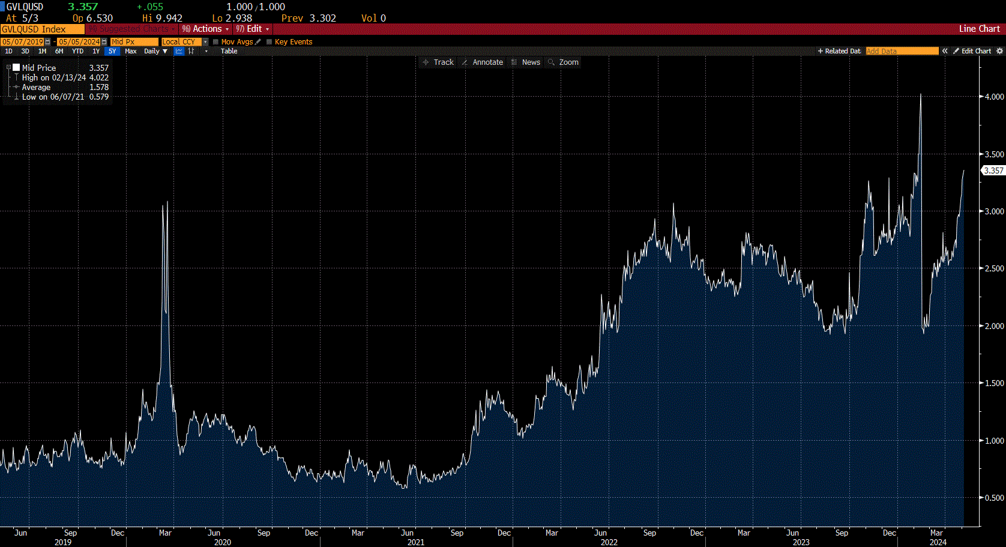Activate the Track crosshair tool
1006x547 pixels.
click(438, 62)
